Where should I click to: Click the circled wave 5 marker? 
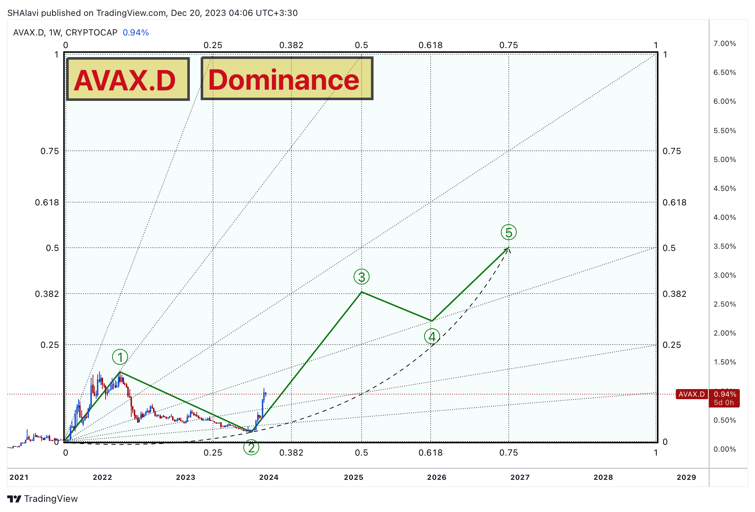point(509,232)
